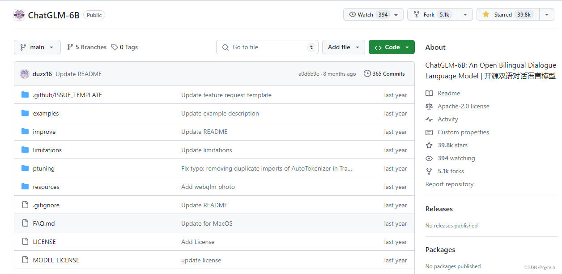Click the examples folder icon
This screenshot has height=274, width=562.
click(25, 113)
